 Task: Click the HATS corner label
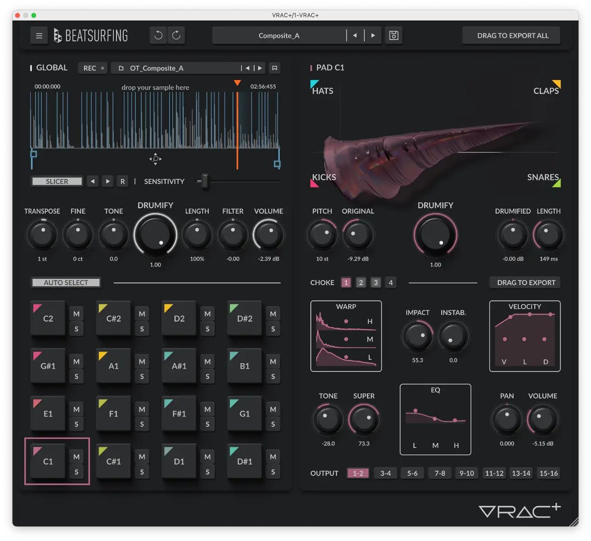point(323,91)
